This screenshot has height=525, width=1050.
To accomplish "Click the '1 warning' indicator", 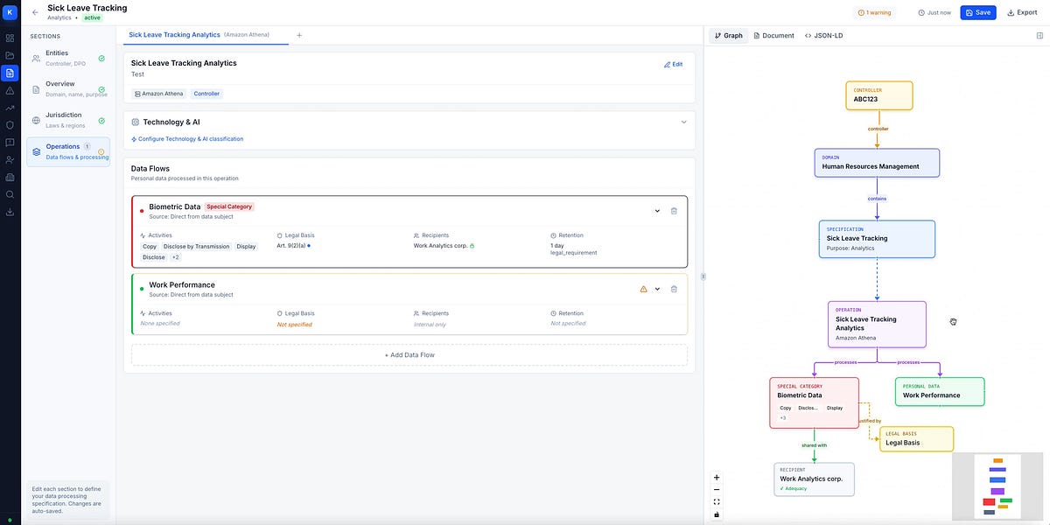I will coord(875,12).
